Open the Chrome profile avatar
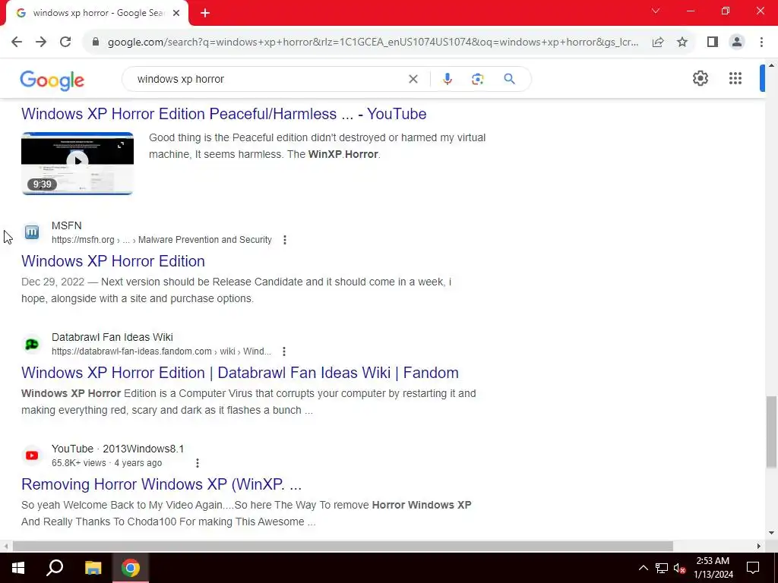 tap(737, 43)
